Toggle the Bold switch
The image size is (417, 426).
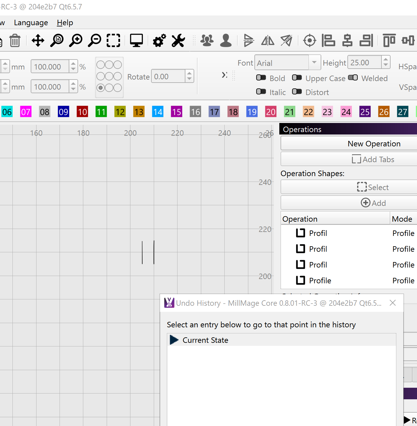coord(261,78)
